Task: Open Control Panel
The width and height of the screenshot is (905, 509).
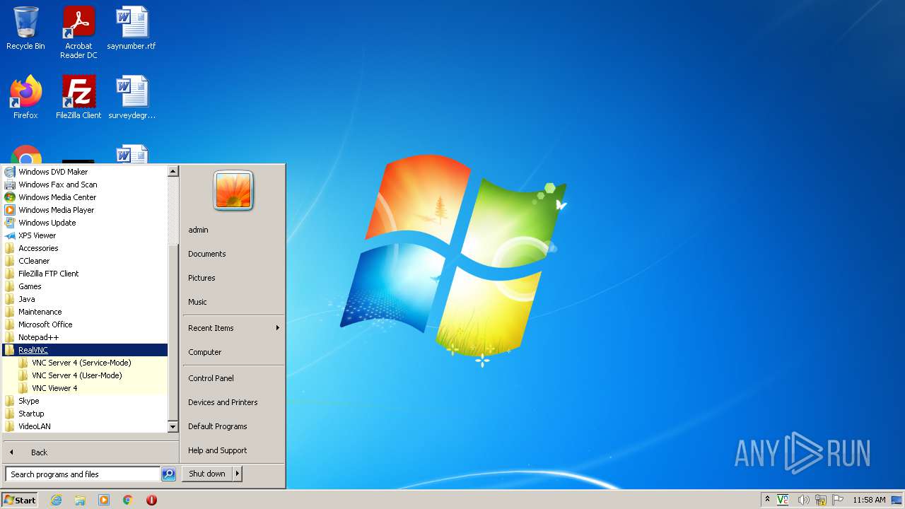Action: (x=233, y=378)
